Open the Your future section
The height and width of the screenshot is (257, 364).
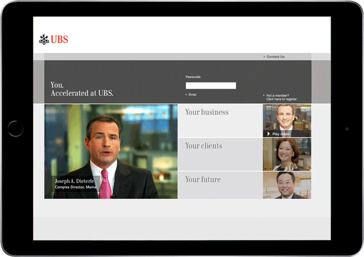point(220,185)
